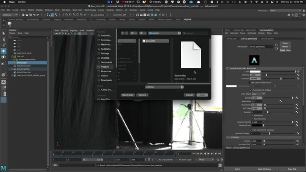Image resolution: width=306 pixels, height=172 pixels.
Task: Open the MyShelf shelf tab
Action: [x=187, y=20]
